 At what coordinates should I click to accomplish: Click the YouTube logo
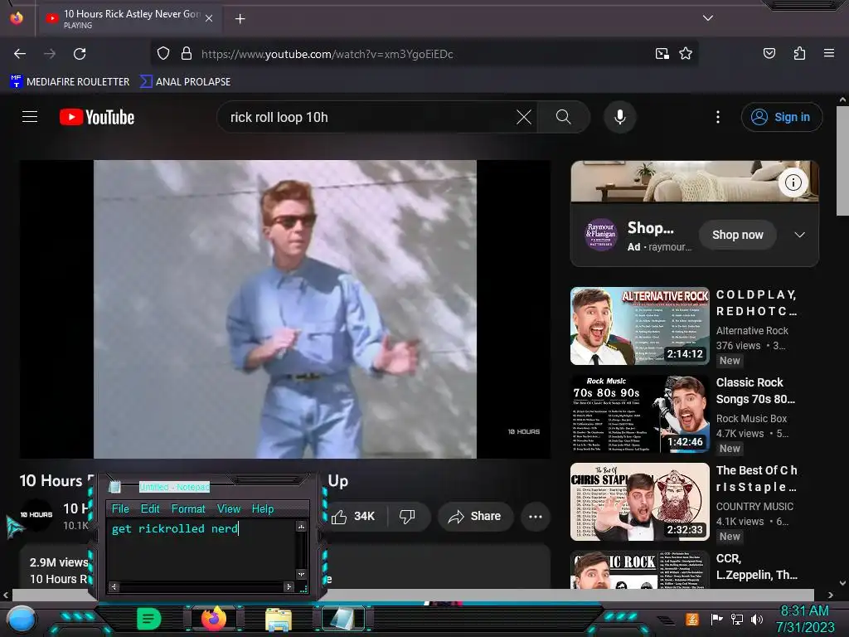point(97,117)
